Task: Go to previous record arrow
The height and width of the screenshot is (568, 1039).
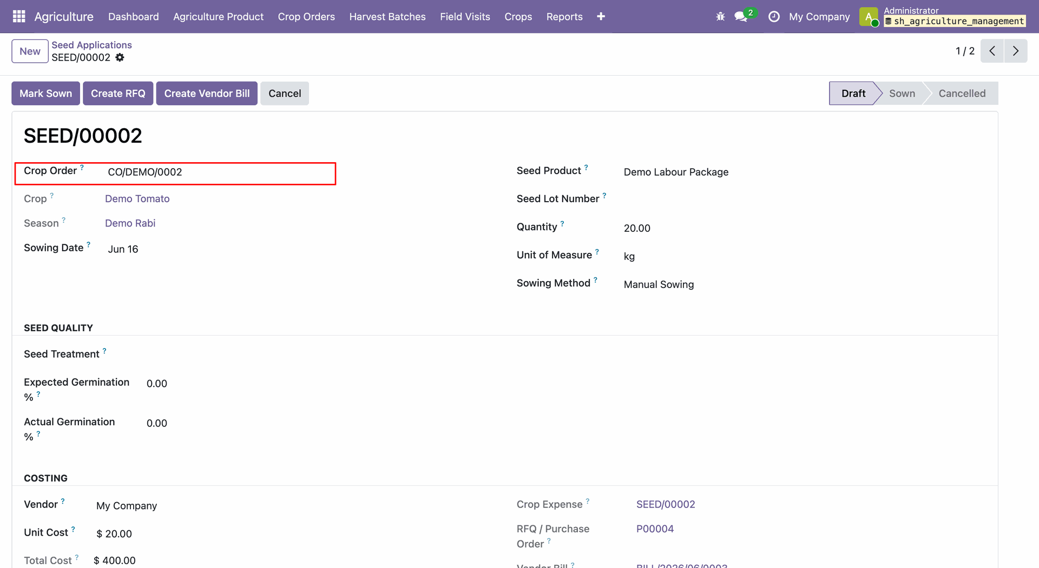Action: [x=992, y=51]
